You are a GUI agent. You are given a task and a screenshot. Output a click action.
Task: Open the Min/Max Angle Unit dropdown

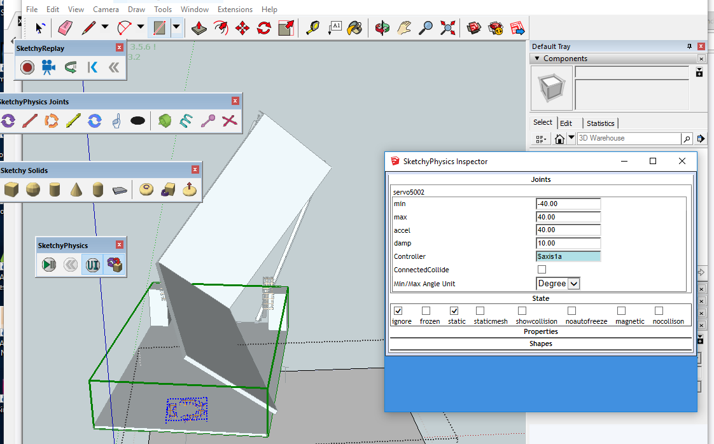(558, 284)
